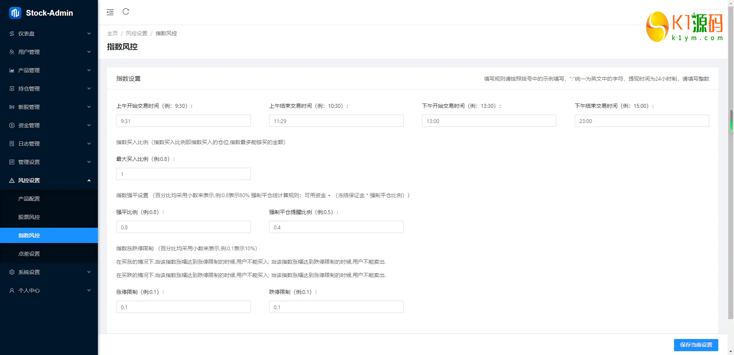Click the 管理设置 icon

tap(12, 162)
